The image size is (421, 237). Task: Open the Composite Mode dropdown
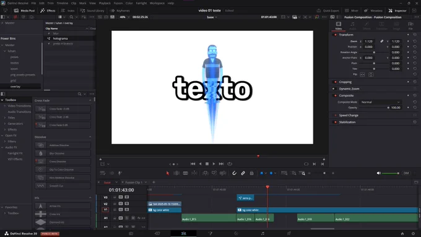coord(380,102)
